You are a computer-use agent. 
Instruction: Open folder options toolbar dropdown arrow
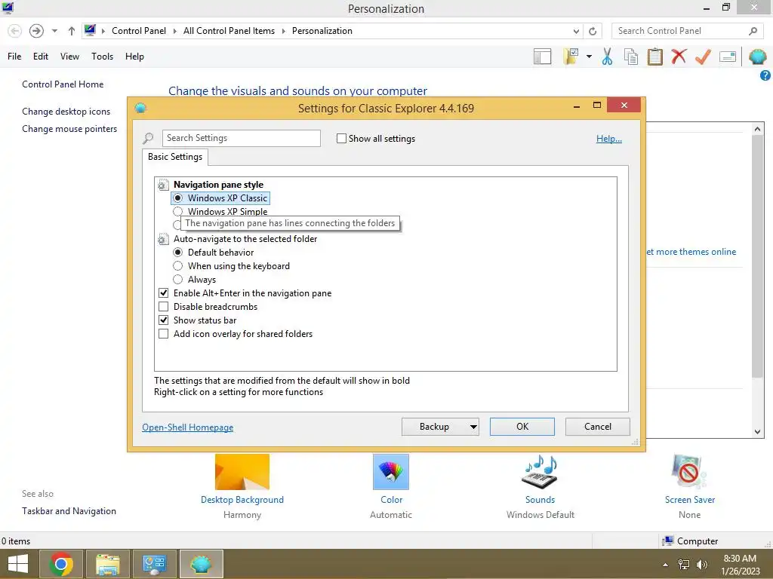(589, 57)
